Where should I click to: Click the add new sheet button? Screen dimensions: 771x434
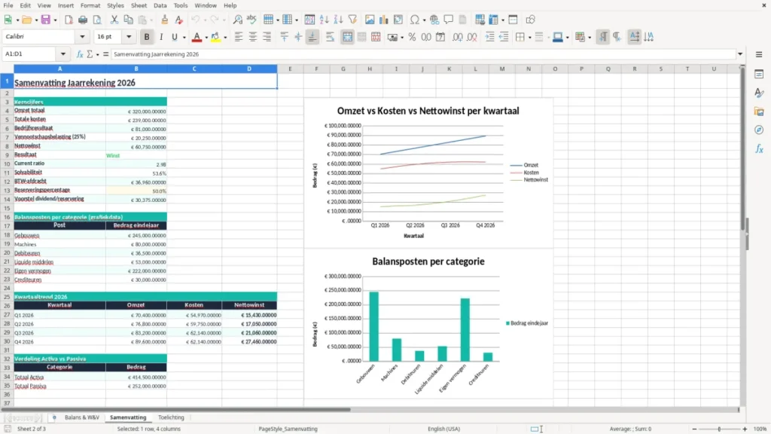tap(54, 417)
